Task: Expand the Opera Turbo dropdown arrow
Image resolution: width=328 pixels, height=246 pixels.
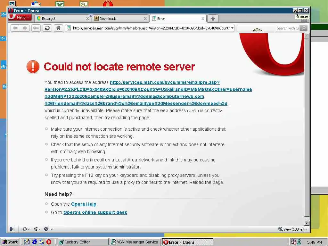Action: (52, 229)
